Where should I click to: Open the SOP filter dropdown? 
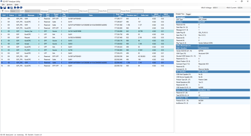tap(32, 11)
